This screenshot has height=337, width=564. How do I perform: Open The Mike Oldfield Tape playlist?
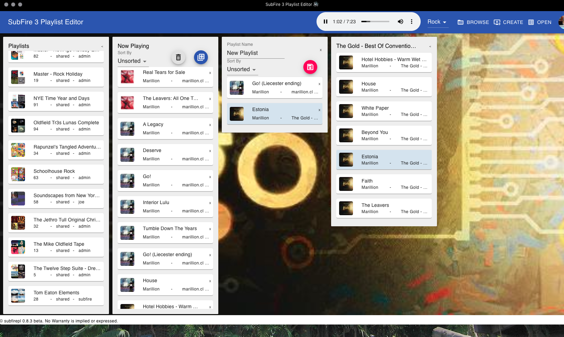pyautogui.click(x=56, y=247)
